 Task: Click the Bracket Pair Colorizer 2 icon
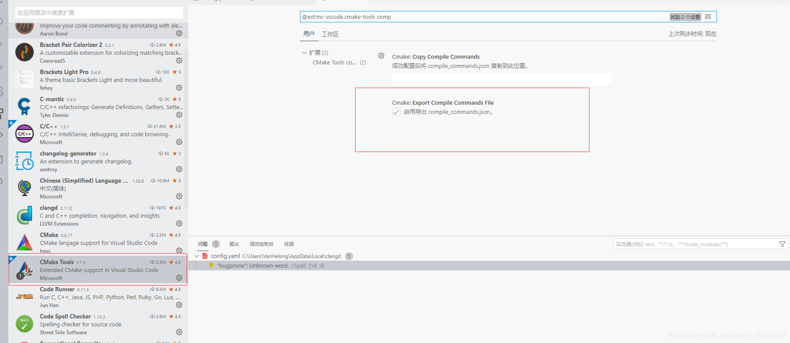[25, 52]
